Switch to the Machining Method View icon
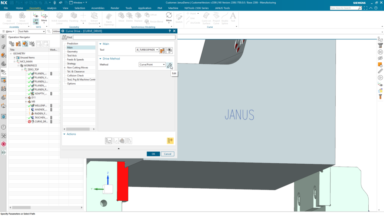The width and height of the screenshot is (384, 216). point(32,44)
